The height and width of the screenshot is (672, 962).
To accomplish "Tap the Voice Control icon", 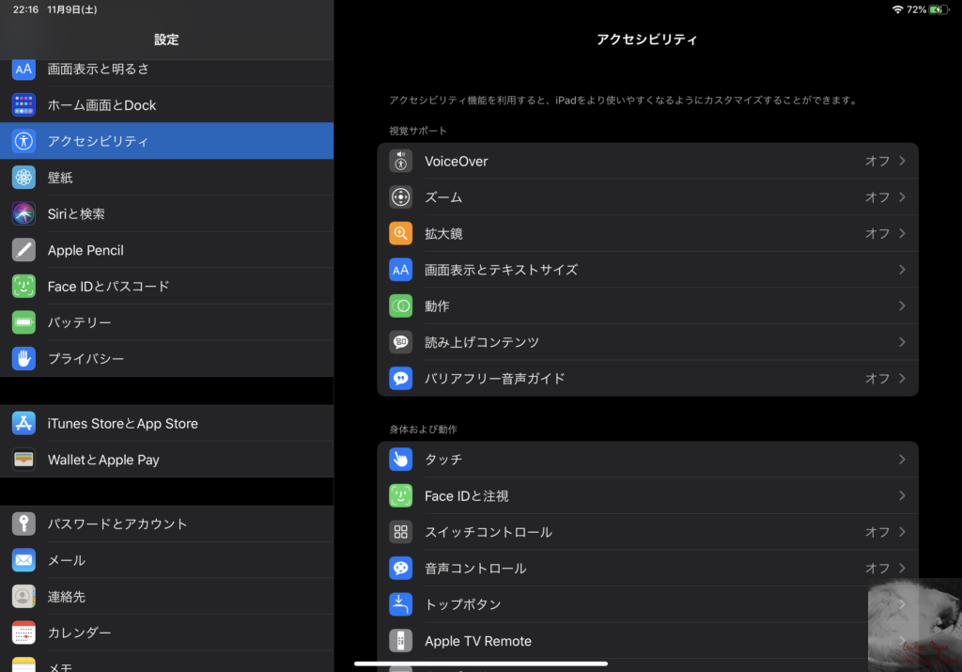I will [x=400, y=568].
